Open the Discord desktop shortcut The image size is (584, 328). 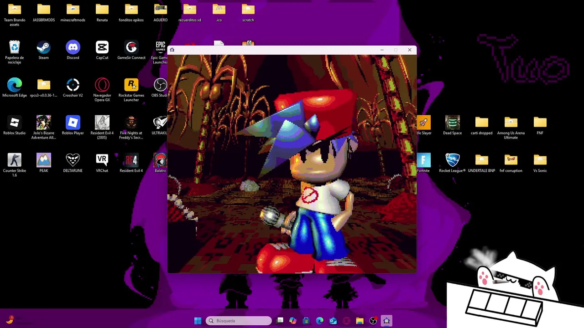pyautogui.click(x=73, y=50)
